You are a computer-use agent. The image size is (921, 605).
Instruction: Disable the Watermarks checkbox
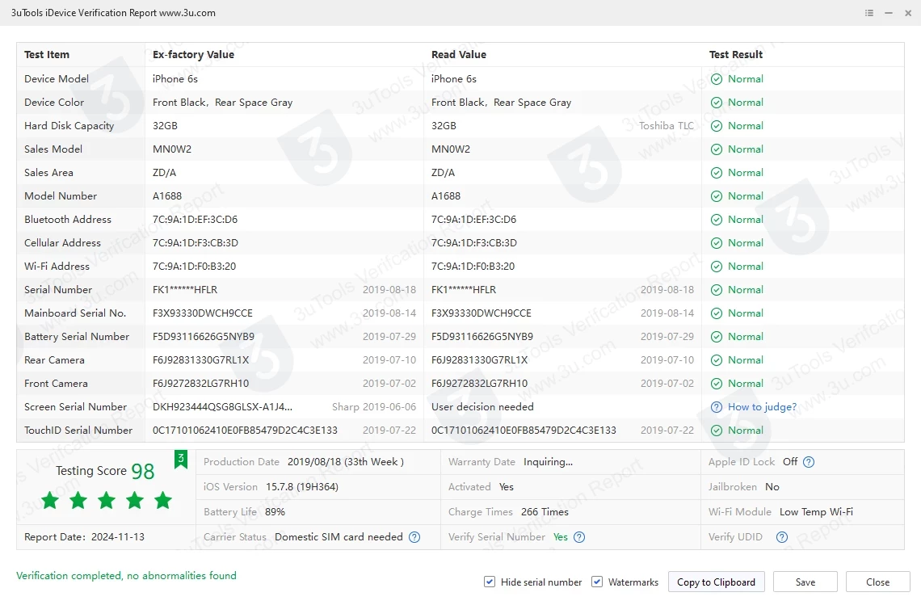point(597,582)
